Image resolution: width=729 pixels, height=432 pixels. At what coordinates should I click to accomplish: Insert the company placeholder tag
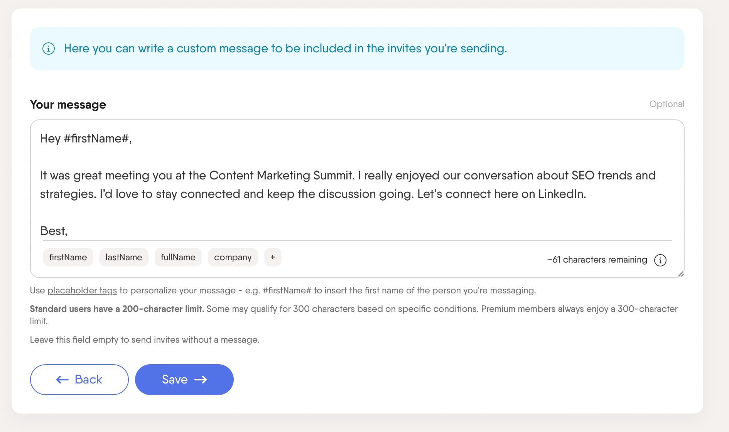point(233,257)
